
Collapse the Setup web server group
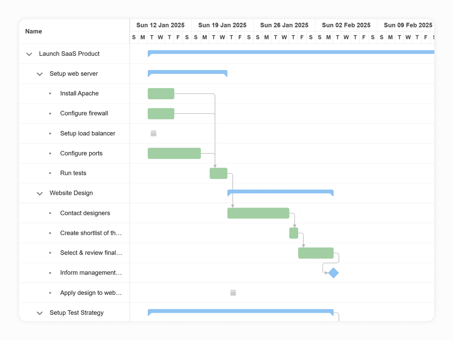39,74
